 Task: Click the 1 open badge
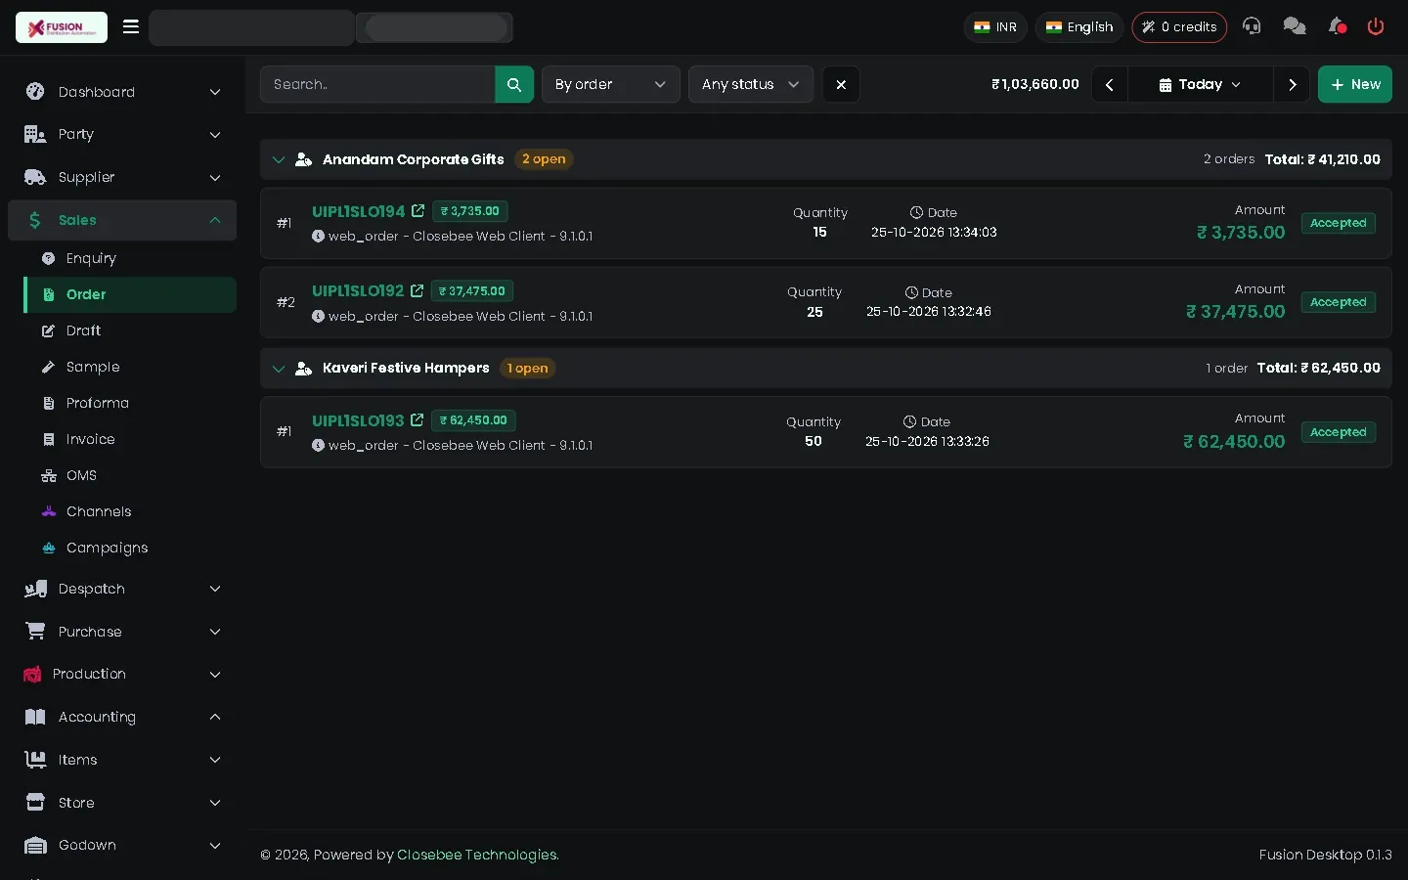(528, 369)
